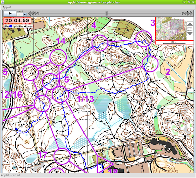Start playback with the play button
The image size is (196, 178).
(x=10, y=13)
